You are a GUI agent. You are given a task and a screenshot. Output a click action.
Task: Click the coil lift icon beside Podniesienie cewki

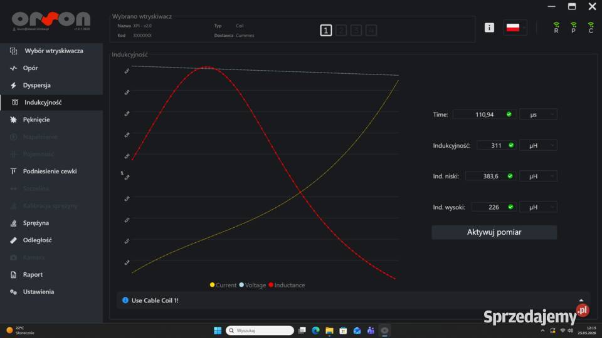pos(13,172)
